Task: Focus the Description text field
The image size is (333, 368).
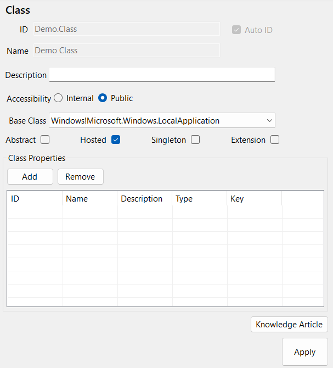Action: click(x=162, y=75)
